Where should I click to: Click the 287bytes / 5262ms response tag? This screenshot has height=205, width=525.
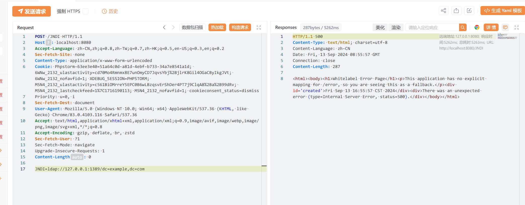coord(321,28)
